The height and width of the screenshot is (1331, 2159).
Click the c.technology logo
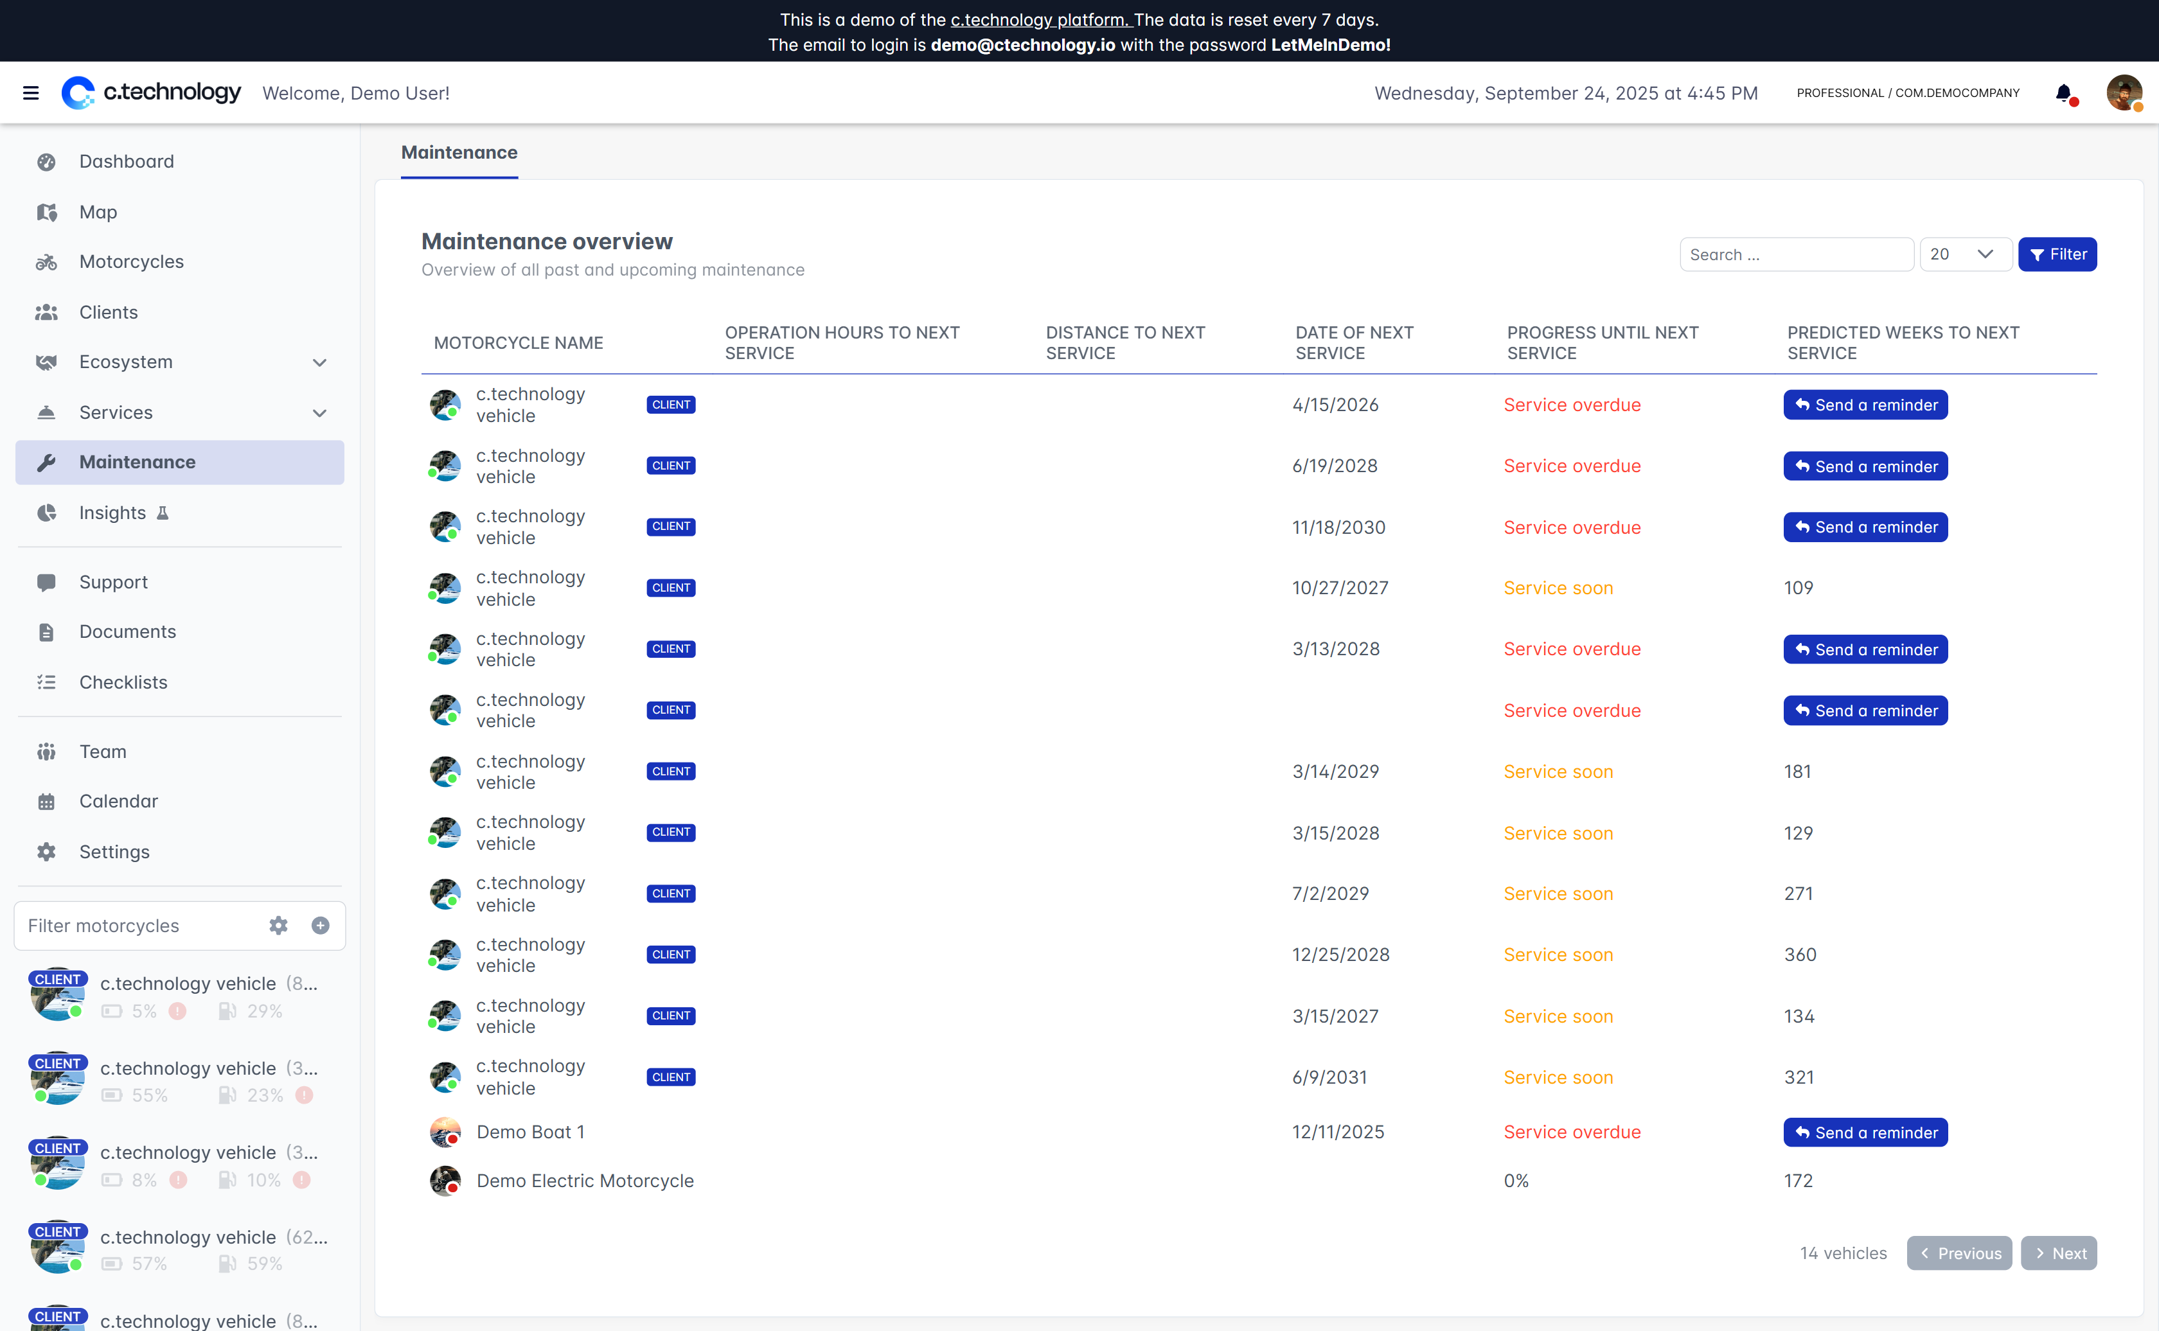click(150, 93)
